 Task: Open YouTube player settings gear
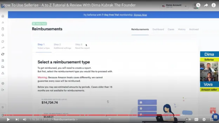[x=204, y=120]
